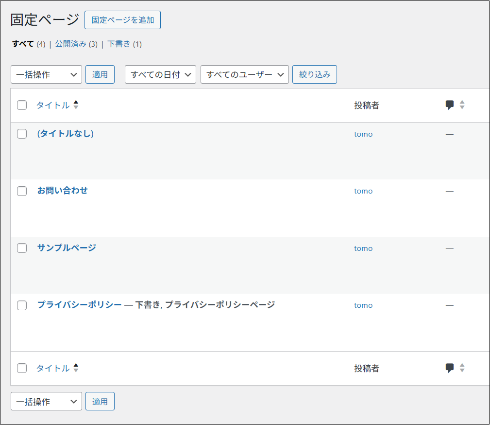Image resolution: width=490 pixels, height=425 pixels.
Task: Expand the すべての日付 date filter dropdown
Action: (160, 74)
